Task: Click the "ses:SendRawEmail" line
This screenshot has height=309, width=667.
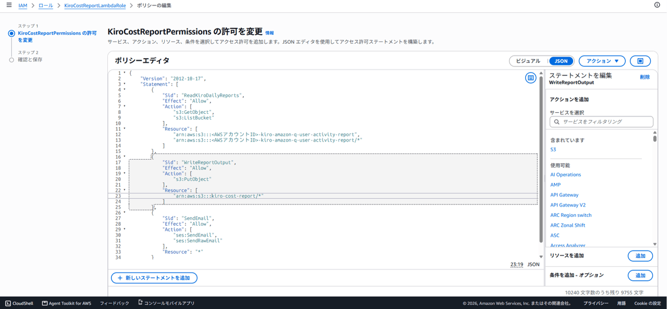Action: [198, 241]
